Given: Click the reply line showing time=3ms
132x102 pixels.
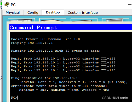Looking at the screenshot, I should (63, 67).
